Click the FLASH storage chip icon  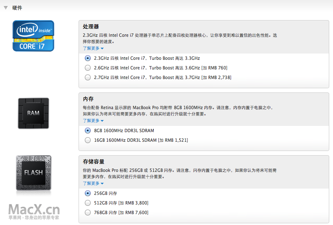point(33,173)
